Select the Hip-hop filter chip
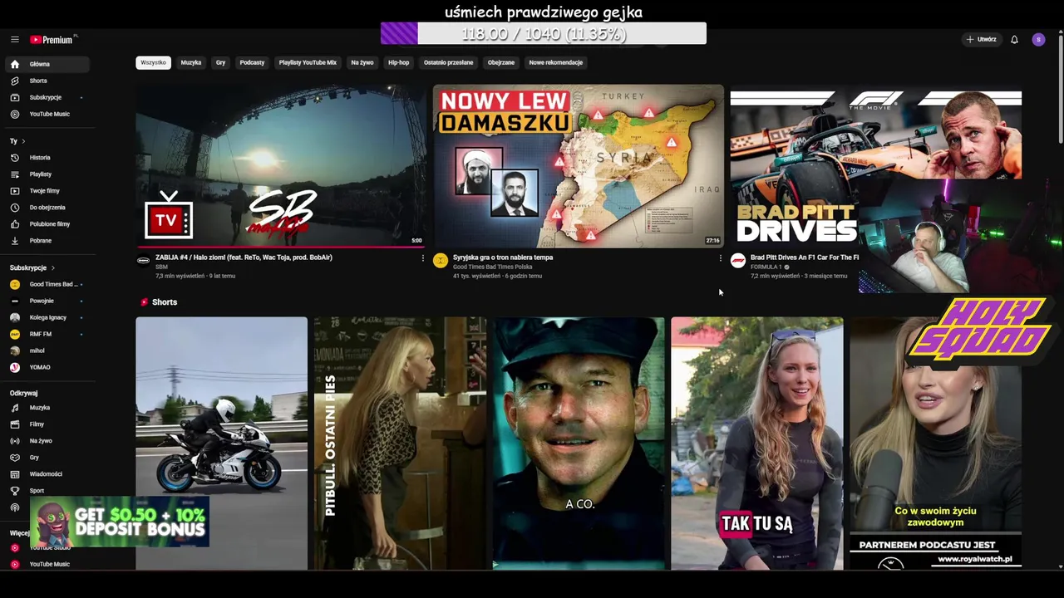The height and width of the screenshot is (598, 1064). tap(398, 62)
